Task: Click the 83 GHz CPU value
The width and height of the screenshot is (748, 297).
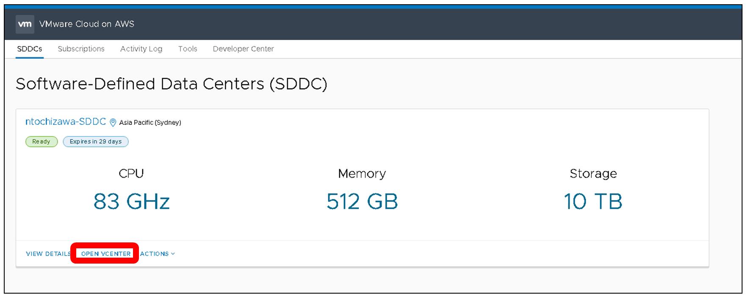Action: click(131, 201)
